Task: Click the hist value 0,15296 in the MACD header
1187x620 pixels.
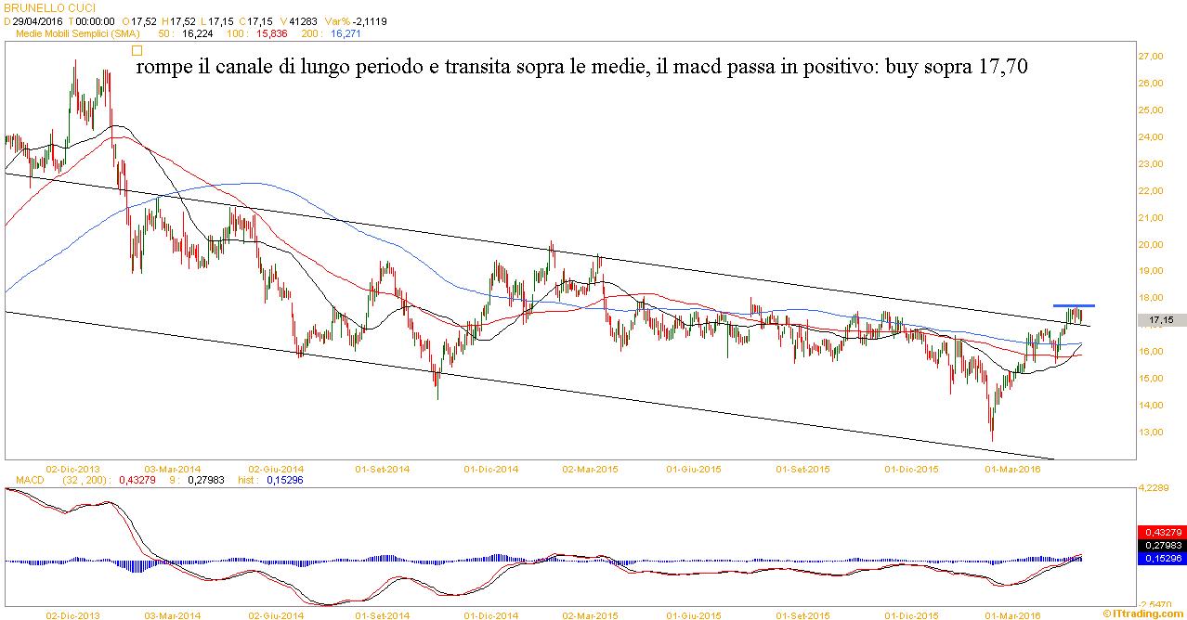Action: click(284, 480)
